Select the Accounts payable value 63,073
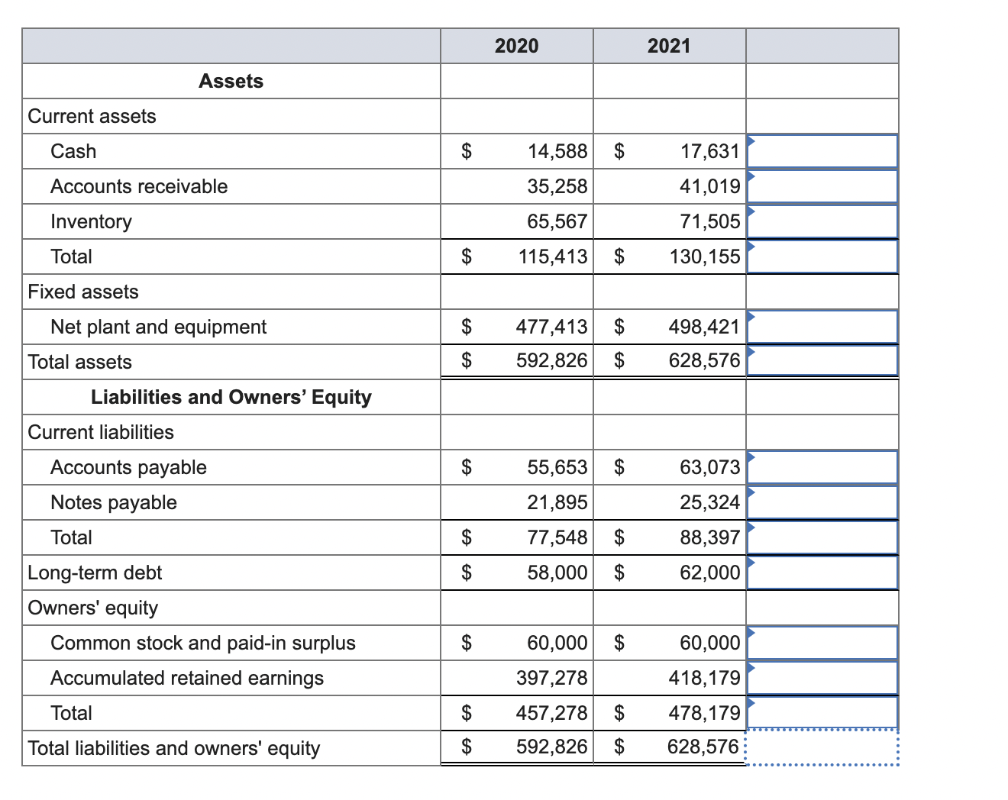The height and width of the screenshot is (800, 1008). pyautogui.click(x=710, y=467)
